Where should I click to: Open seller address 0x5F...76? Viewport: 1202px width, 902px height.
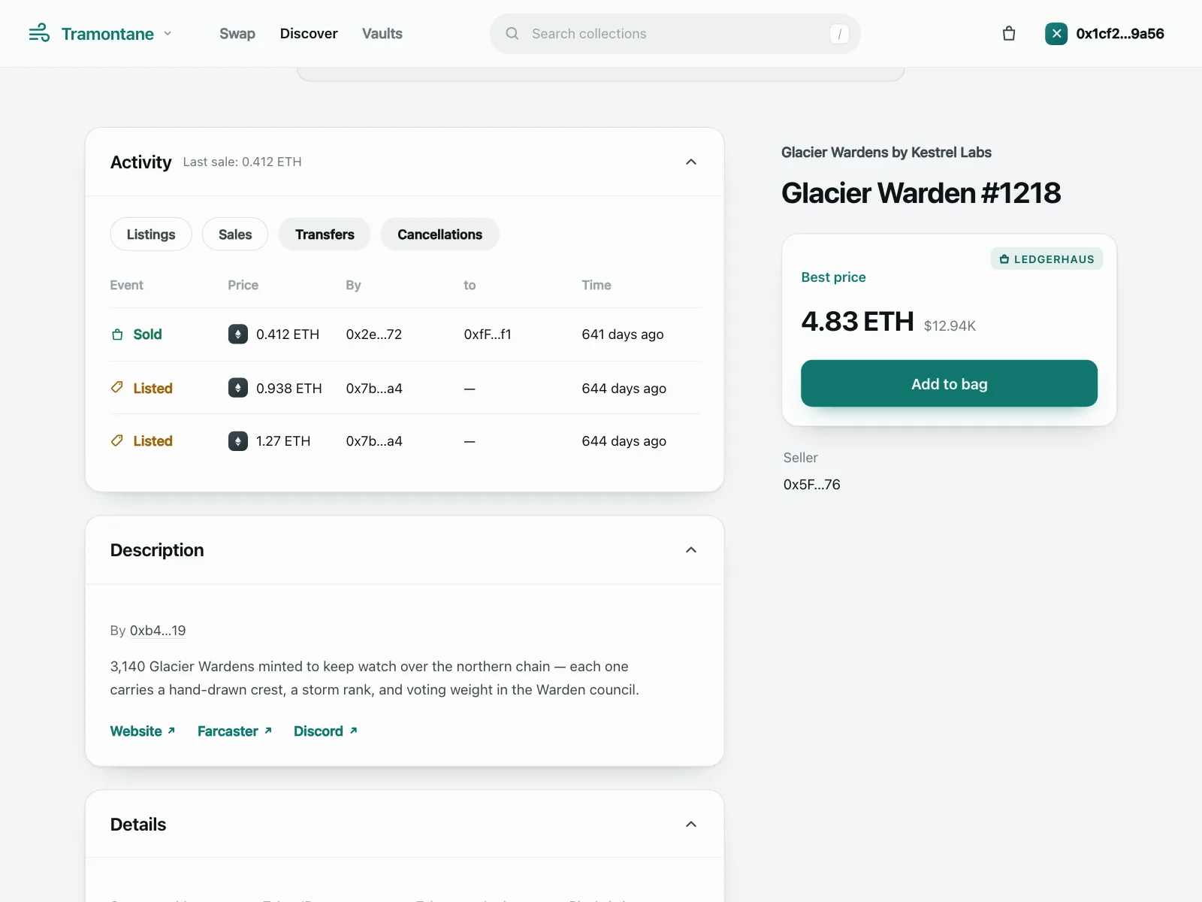tap(812, 485)
